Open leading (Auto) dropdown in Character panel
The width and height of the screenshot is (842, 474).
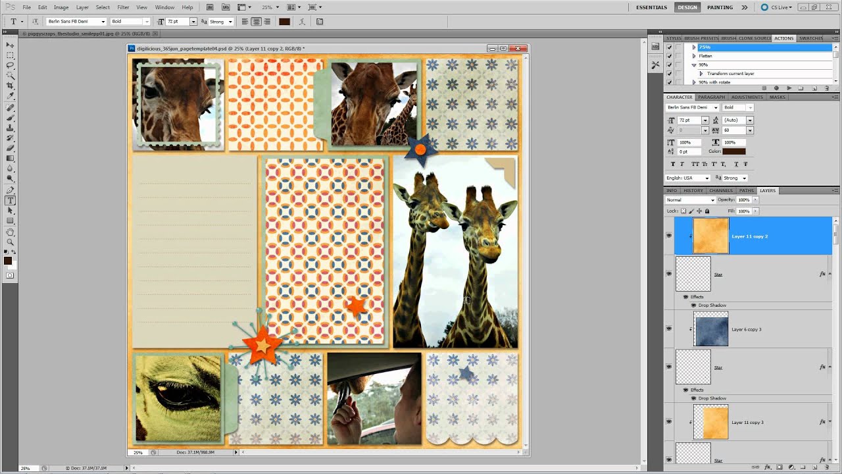coord(749,120)
